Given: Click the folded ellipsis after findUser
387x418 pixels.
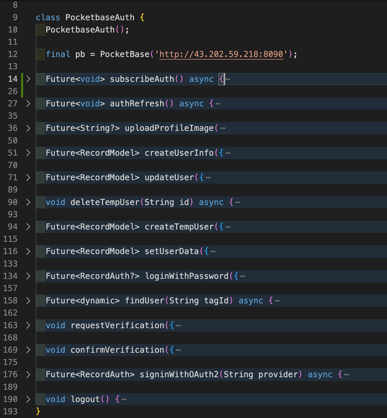Looking at the screenshot, I should coord(277,301).
